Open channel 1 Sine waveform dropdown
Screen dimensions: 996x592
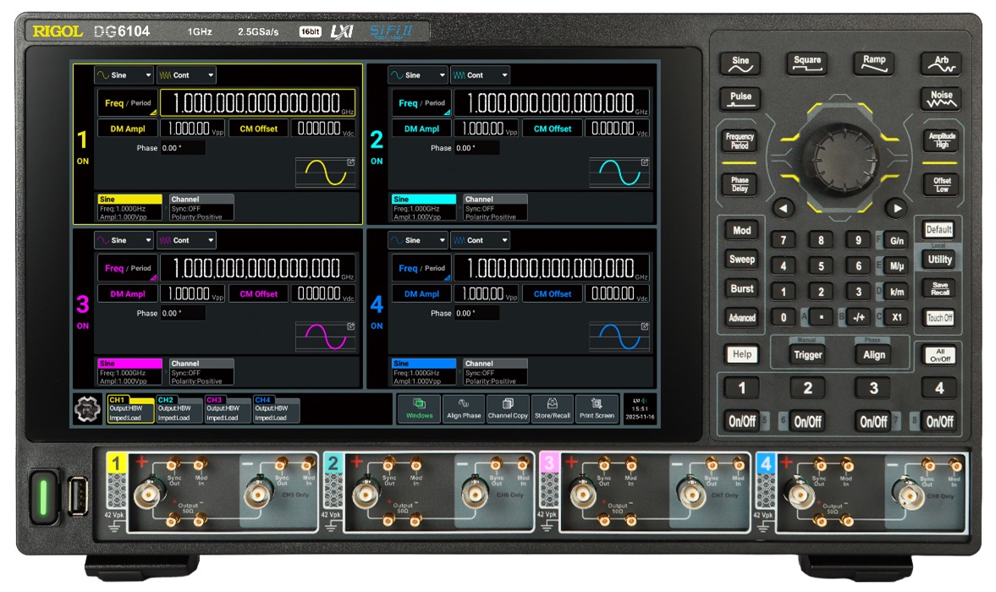click(124, 75)
